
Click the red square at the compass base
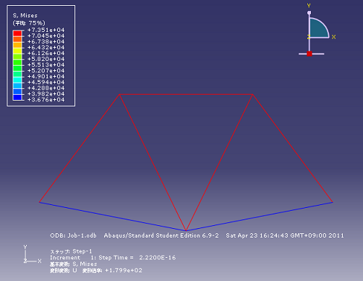point(309,54)
